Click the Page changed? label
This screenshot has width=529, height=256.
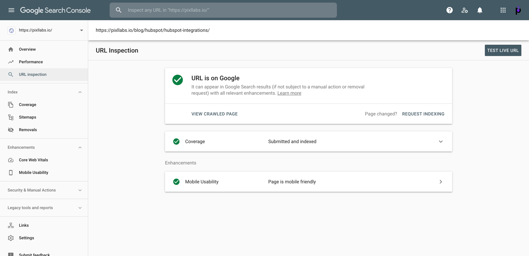(381, 114)
